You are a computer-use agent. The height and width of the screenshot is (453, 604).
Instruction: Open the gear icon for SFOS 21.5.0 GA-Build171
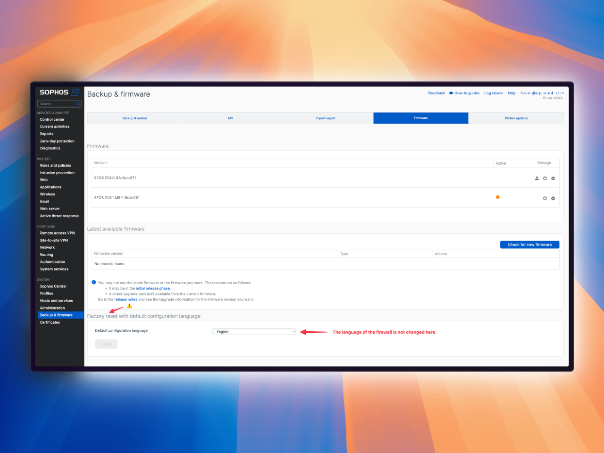pos(553,178)
